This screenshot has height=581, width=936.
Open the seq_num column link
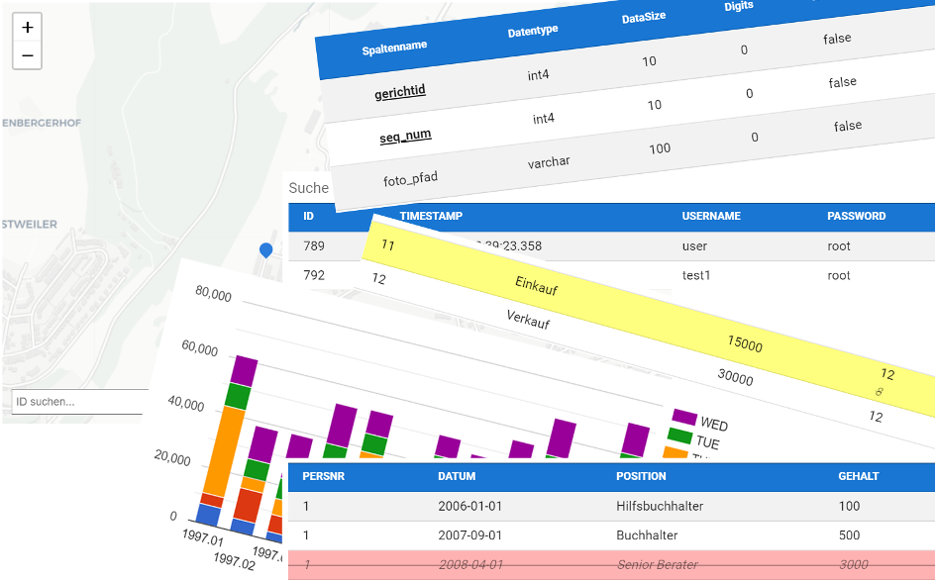point(405,136)
